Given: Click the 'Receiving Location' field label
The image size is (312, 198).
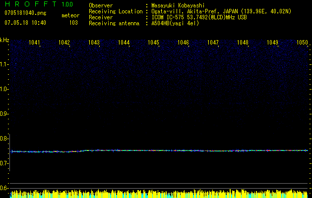Looking at the screenshot, I should 116,11.
